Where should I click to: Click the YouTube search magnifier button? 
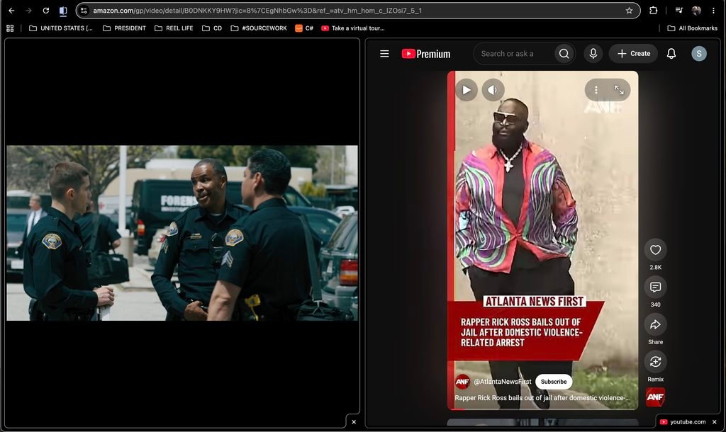pyautogui.click(x=564, y=54)
